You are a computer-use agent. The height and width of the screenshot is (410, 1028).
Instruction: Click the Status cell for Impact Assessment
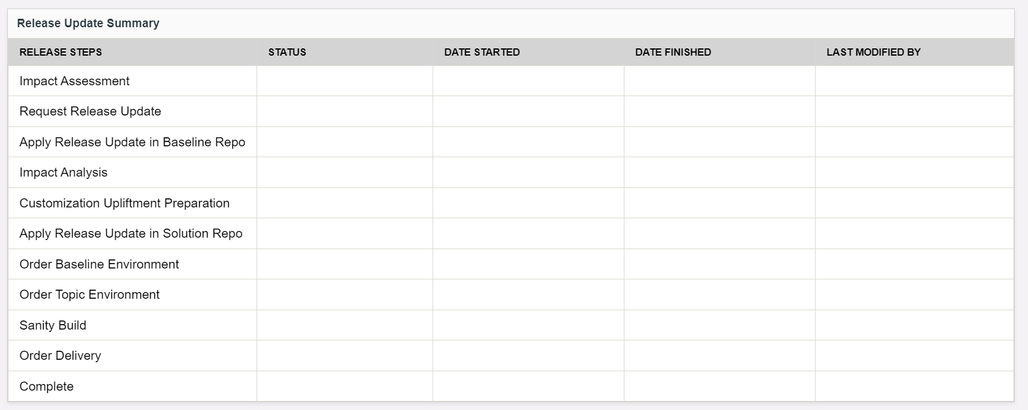click(344, 81)
